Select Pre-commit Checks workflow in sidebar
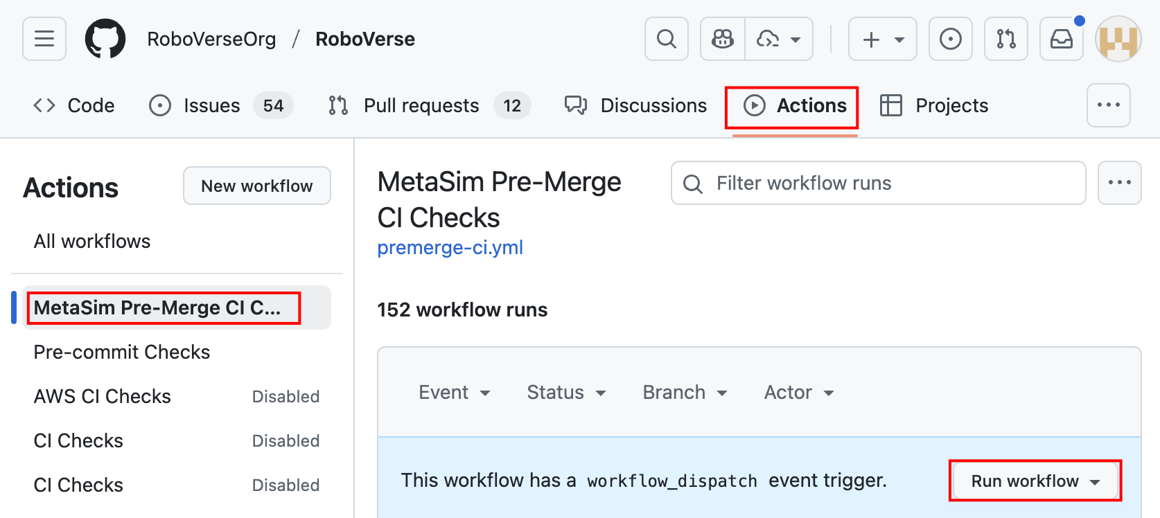The width and height of the screenshot is (1160, 518). (x=122, y=352)
